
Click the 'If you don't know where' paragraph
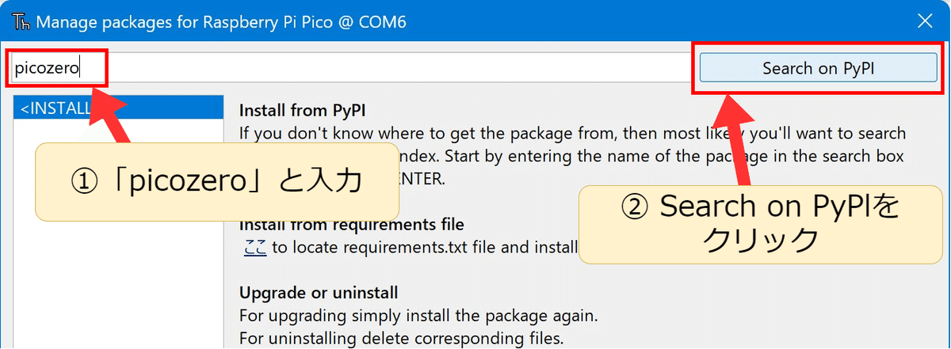click(x=571, y=134)
